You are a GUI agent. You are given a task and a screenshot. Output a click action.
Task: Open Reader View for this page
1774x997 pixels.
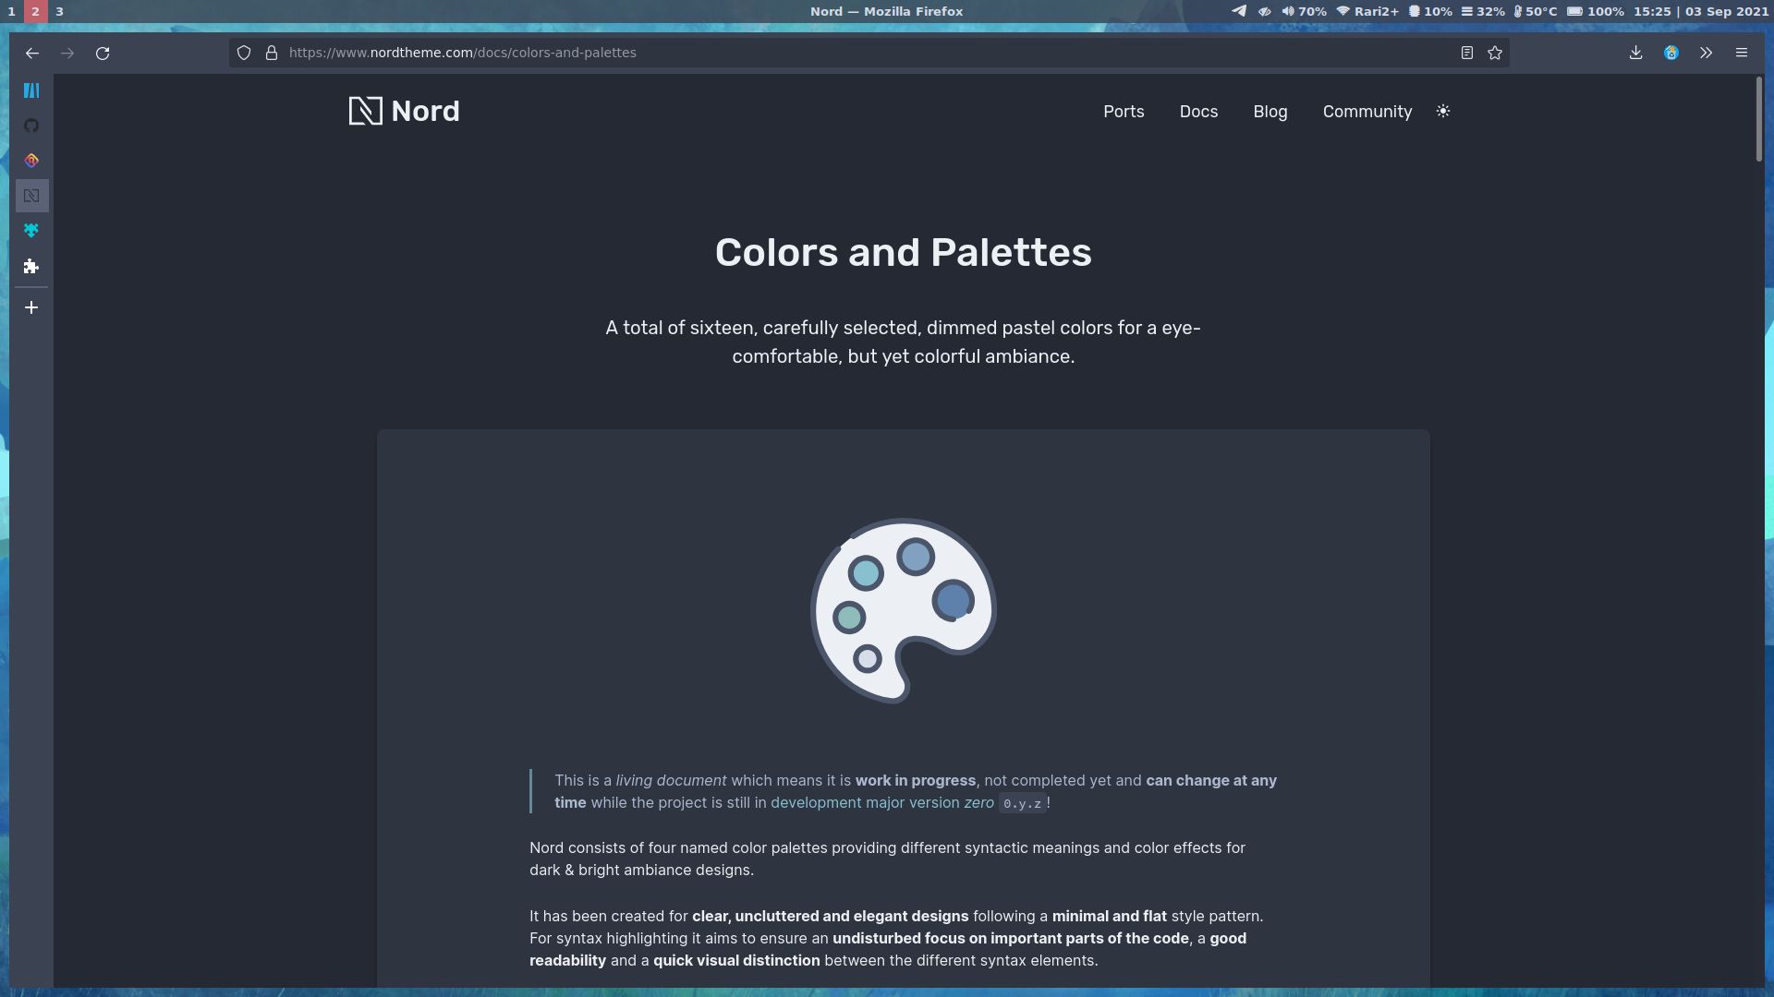[x=1466, y=53]
